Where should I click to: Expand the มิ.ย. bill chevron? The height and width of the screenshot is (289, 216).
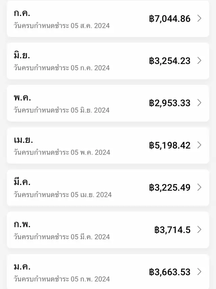tap(199, 61)
